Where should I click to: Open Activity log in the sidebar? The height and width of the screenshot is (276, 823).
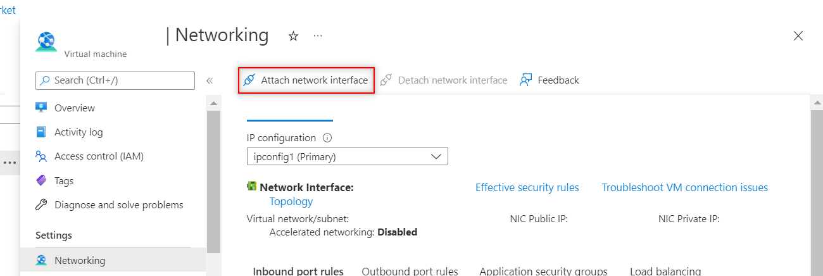[x=79, y=132]
